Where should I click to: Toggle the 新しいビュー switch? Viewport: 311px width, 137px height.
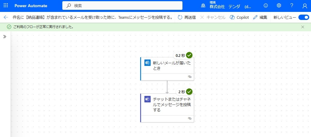pos(304,17)
